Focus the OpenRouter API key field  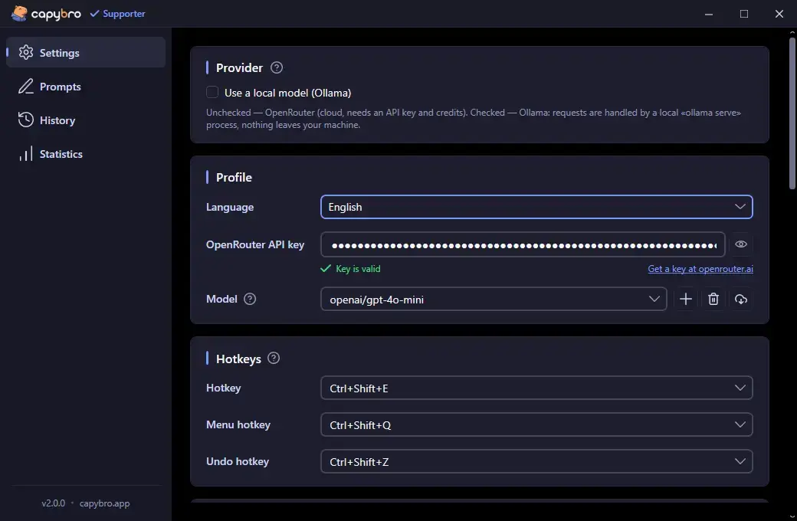click(x=523, y=244)
